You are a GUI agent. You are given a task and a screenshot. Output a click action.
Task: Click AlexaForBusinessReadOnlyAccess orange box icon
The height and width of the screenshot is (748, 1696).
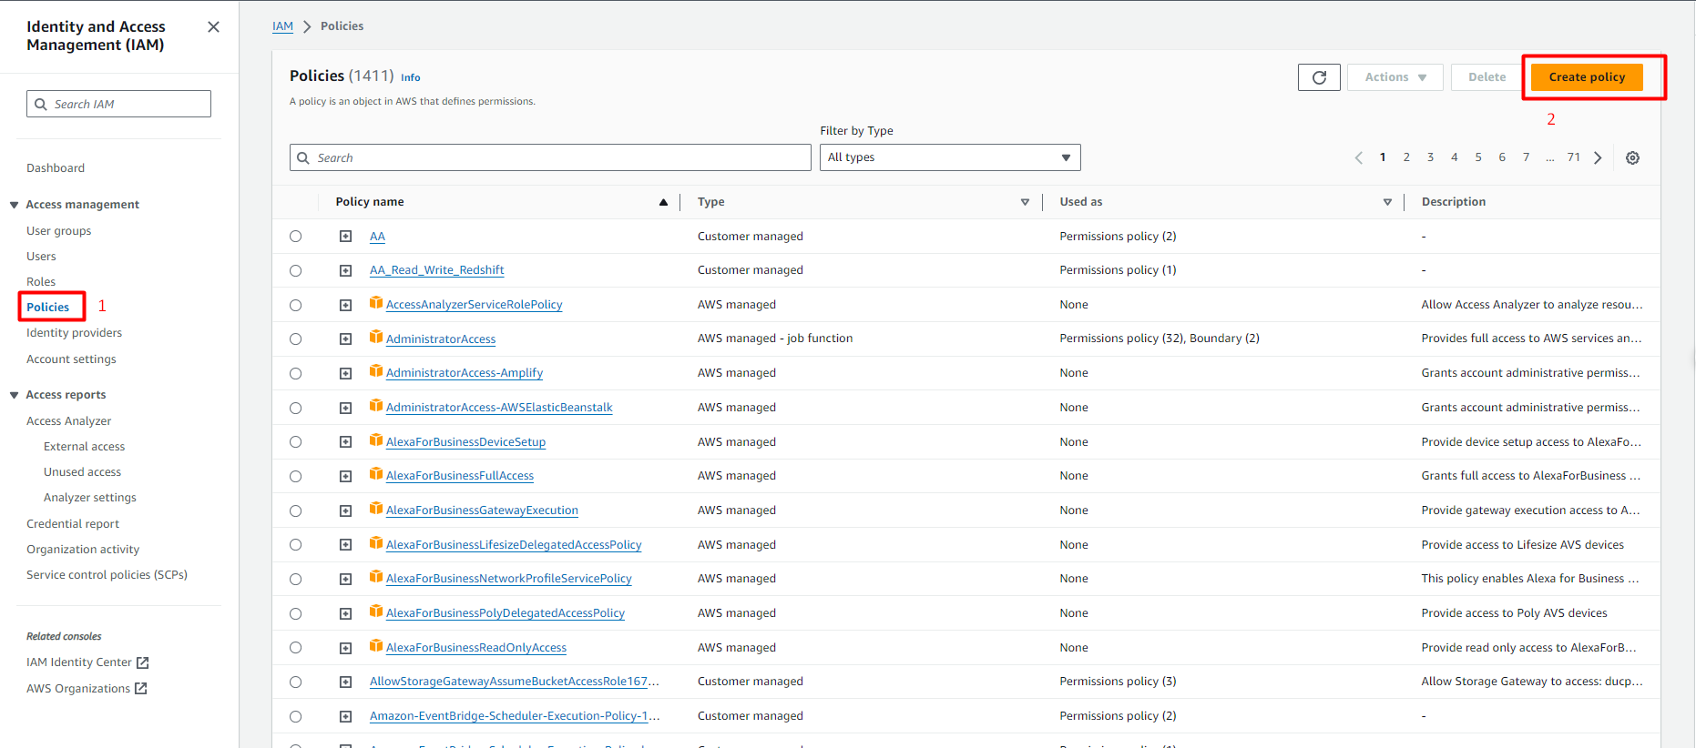[x=375, y=646]
